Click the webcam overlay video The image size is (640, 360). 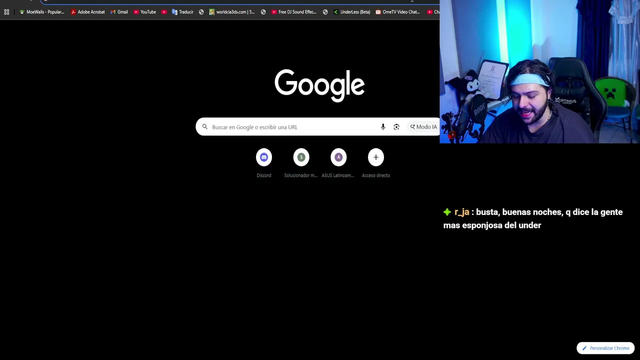[x=539, y=71]
